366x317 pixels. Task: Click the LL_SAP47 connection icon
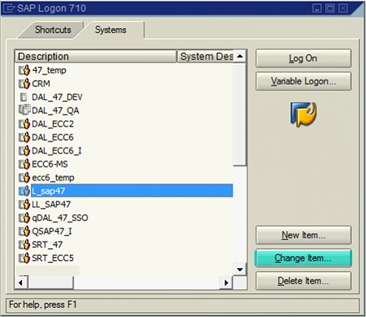(x=25, y=204)
